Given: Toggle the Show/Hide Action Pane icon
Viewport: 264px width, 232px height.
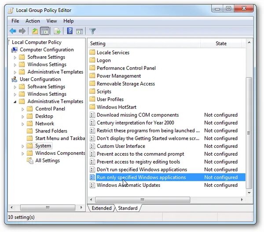Looking at the screenshot, I should 80,31.
